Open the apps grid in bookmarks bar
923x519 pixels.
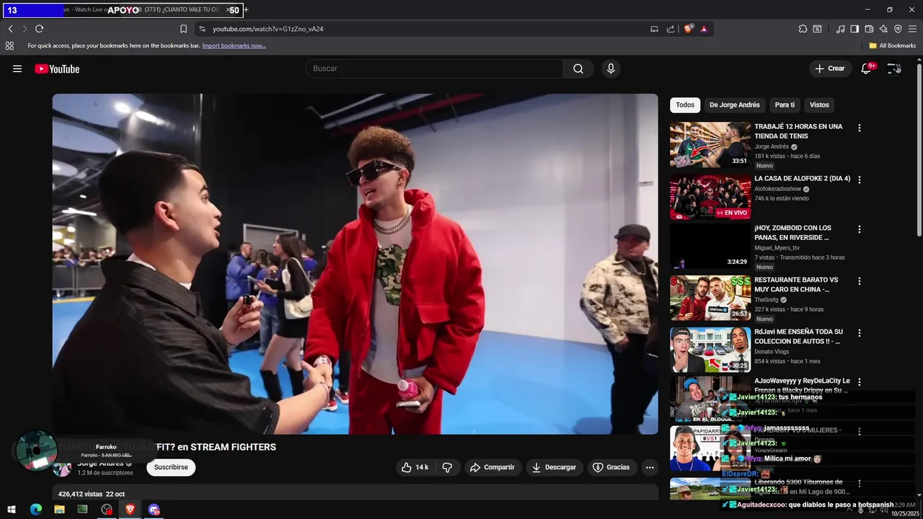(9, 45)
